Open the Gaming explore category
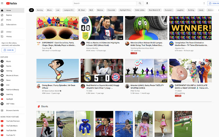The width and height of the screenshot is (219, 137). coord(12,71)
